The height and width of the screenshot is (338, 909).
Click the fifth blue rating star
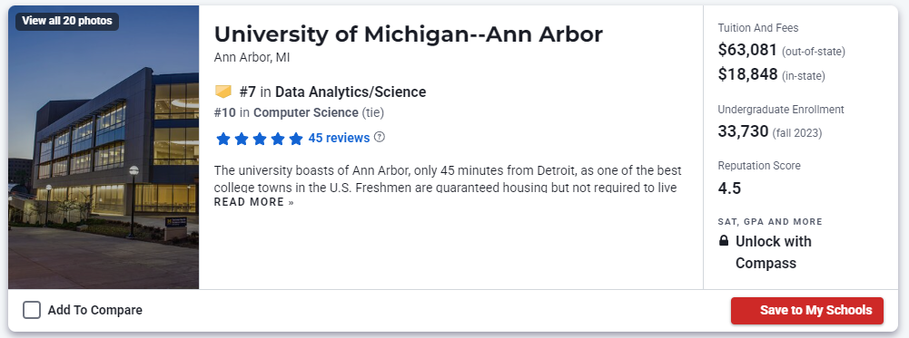coord(296,139)
